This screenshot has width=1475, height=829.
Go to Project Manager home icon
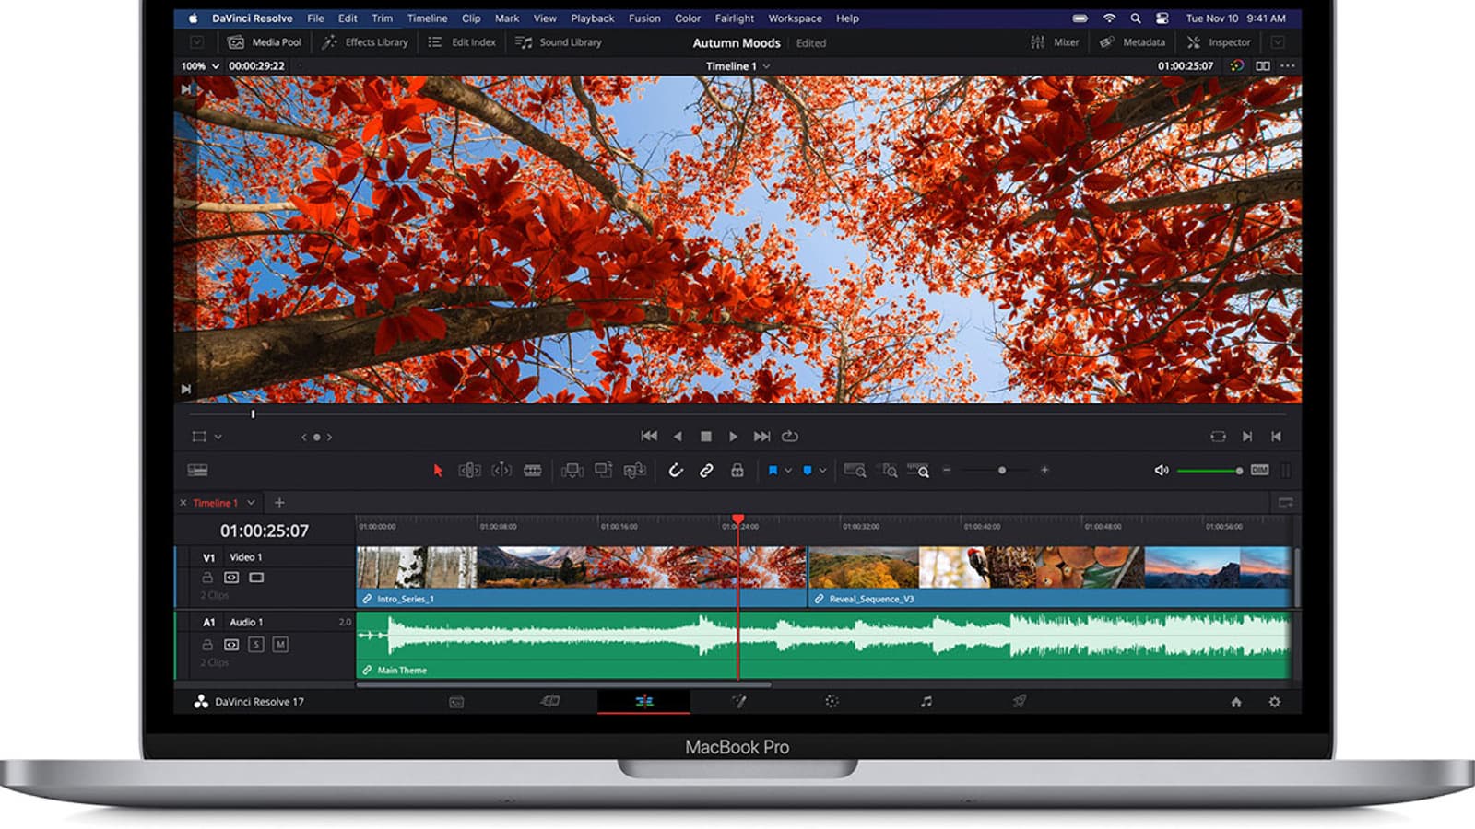click(x=1236, y=702)
